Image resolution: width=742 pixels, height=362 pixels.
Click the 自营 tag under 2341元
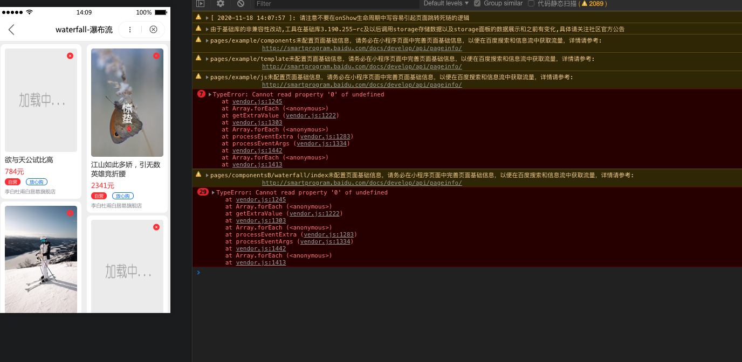pyautogui.click(x=99, y=196)
